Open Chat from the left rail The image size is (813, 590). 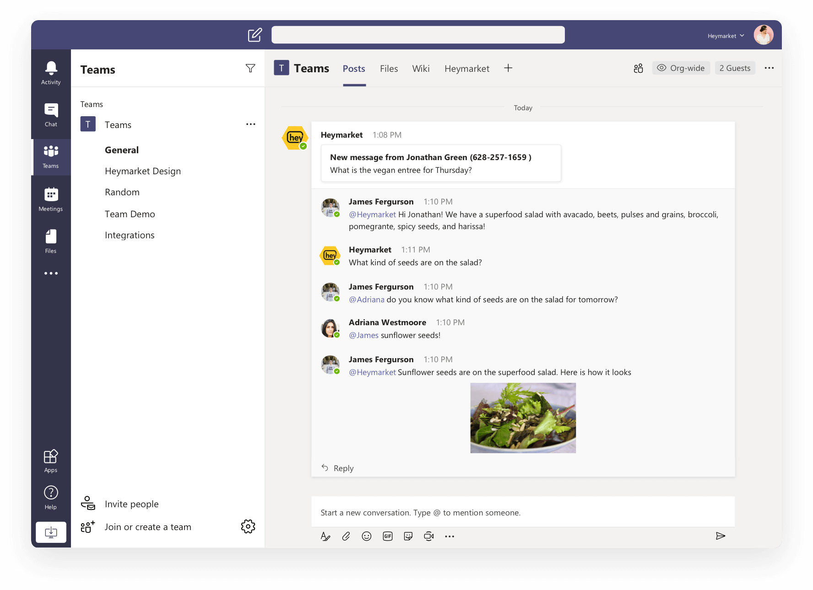(51, 115)
